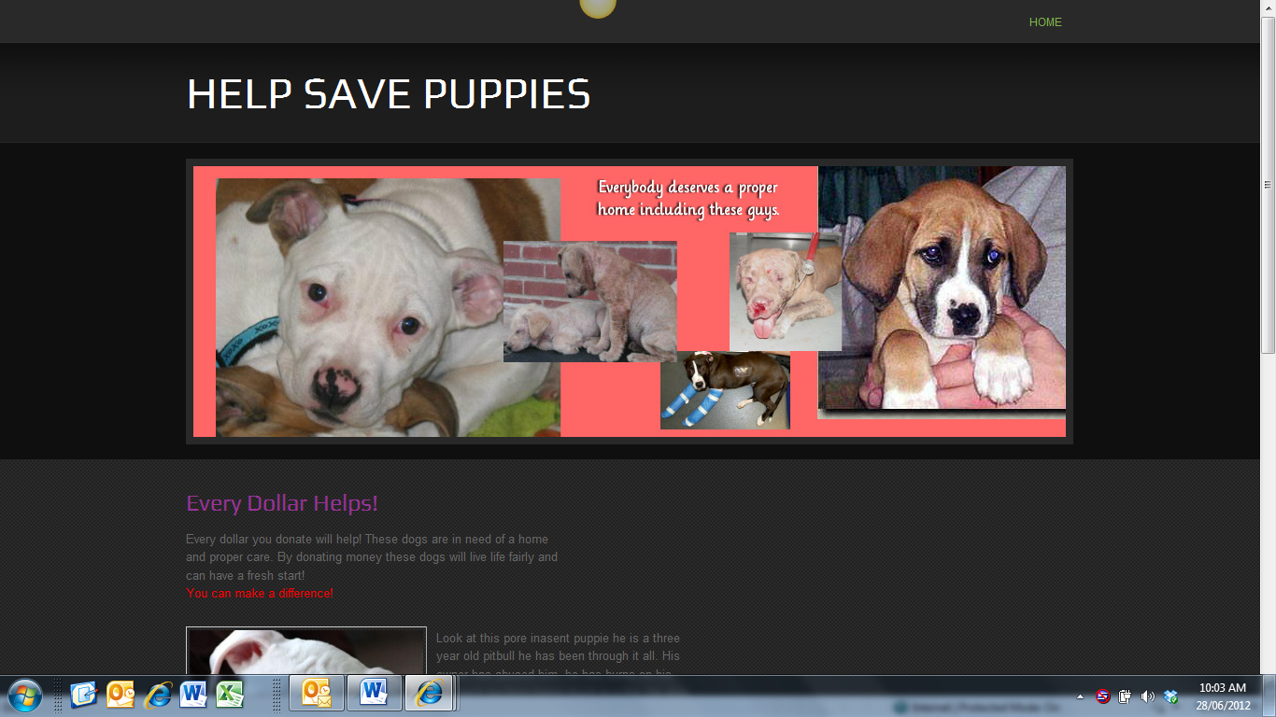Open the taskbar clock and date
This screenshot has width=1276, height=717.
pyautogui.click(x=1222, y=696)
